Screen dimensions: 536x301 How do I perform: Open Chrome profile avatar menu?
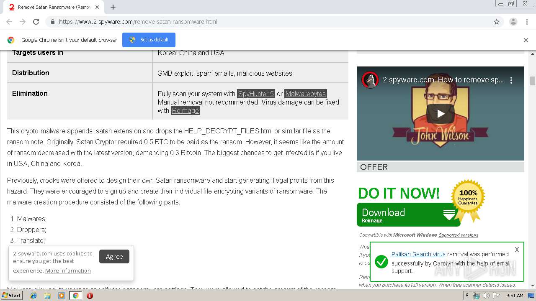(513, 22)
